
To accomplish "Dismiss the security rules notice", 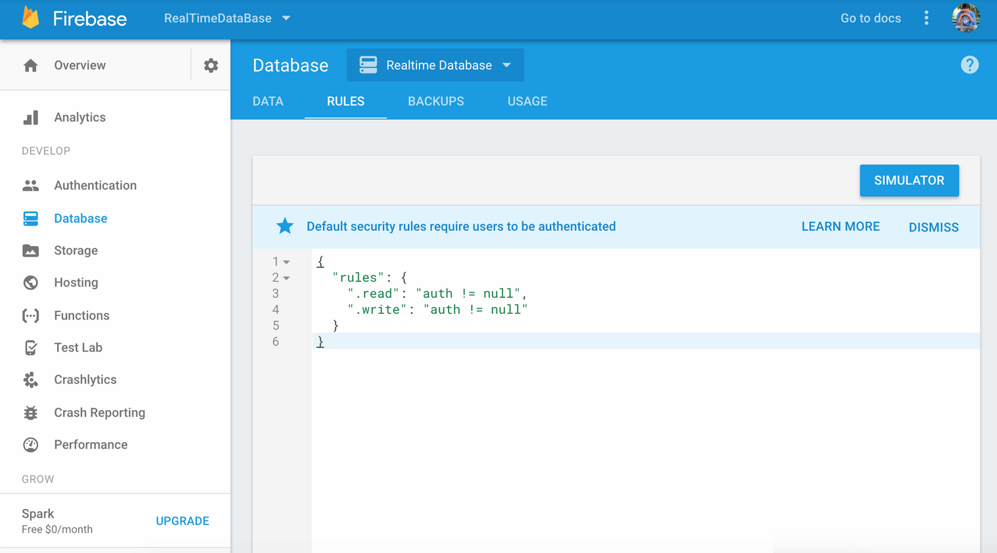I will [x=933, y=226].
